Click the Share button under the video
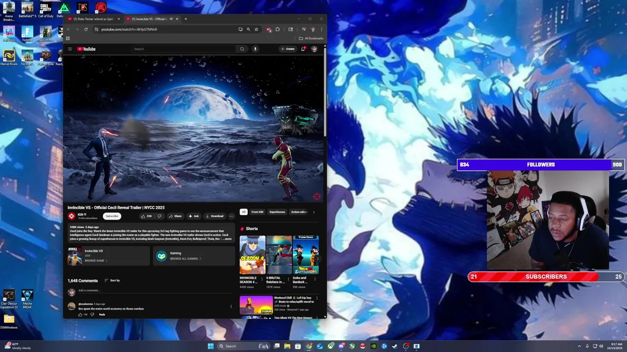627x352 pixels. 175,216
